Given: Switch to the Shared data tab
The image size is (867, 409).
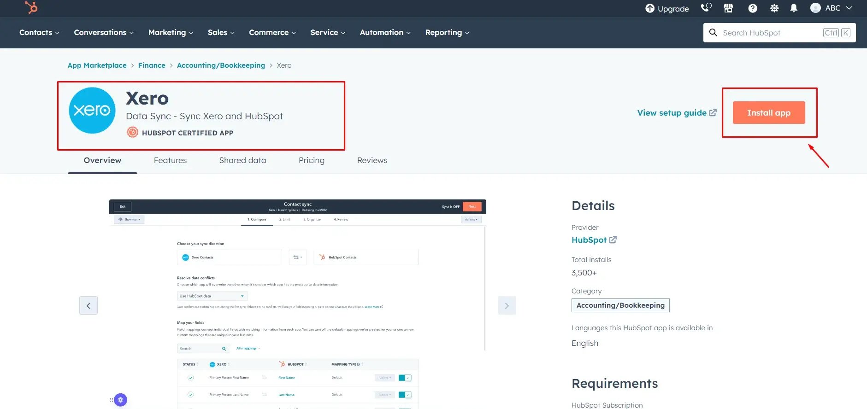Looking at the screenshot, I should coord(242,160).
